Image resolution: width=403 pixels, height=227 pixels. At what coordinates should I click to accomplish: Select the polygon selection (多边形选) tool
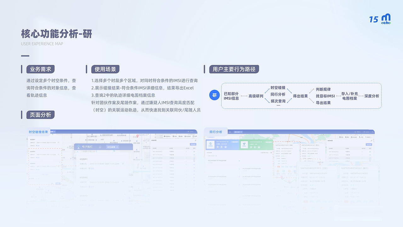[353, 137]
